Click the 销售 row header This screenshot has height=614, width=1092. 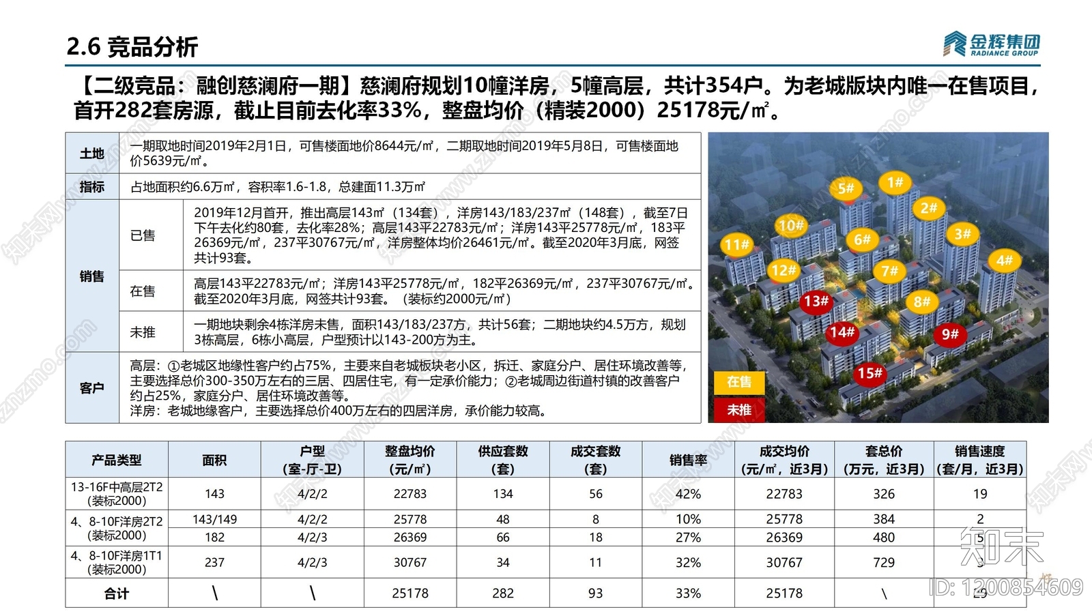[x=92, y=276]
